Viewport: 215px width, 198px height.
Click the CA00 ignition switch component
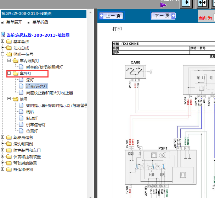[135, 72]
